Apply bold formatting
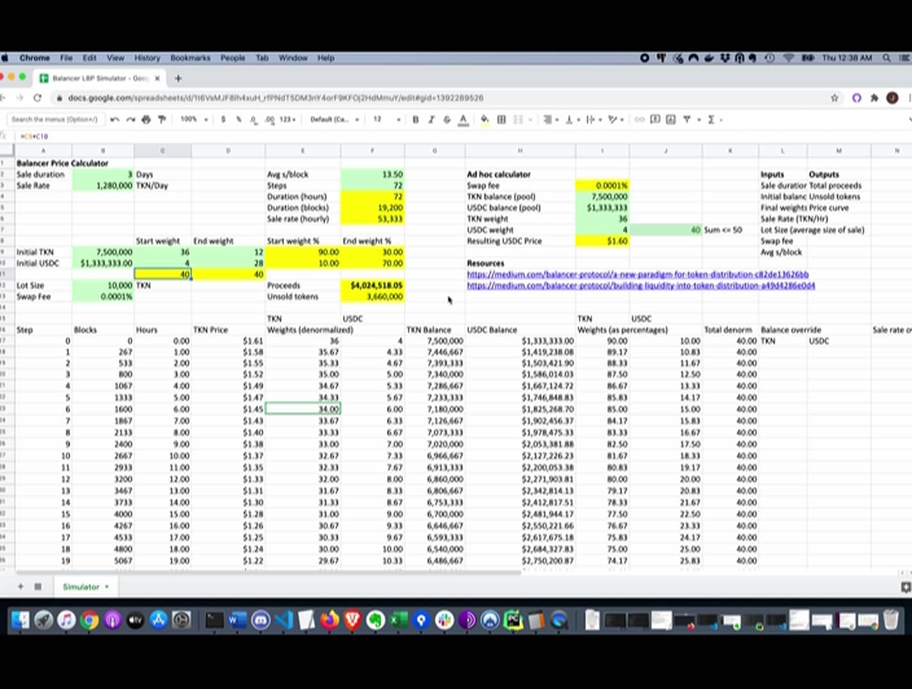This screenshot has width=912, height=689. (415, 119)
